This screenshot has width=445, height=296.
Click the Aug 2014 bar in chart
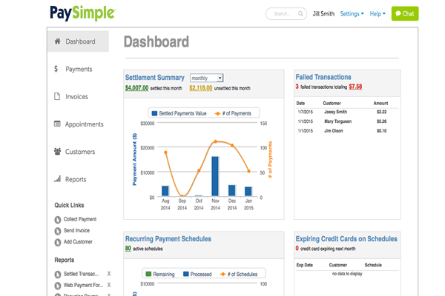click(x=165, y=191)
